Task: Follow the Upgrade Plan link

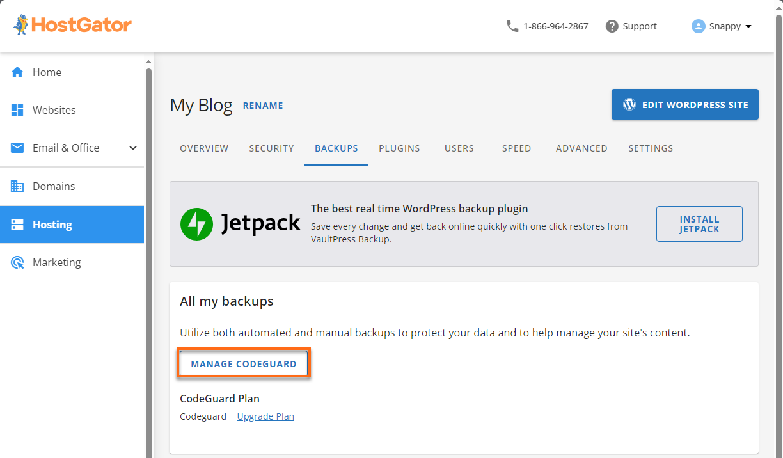Action: 265,416
